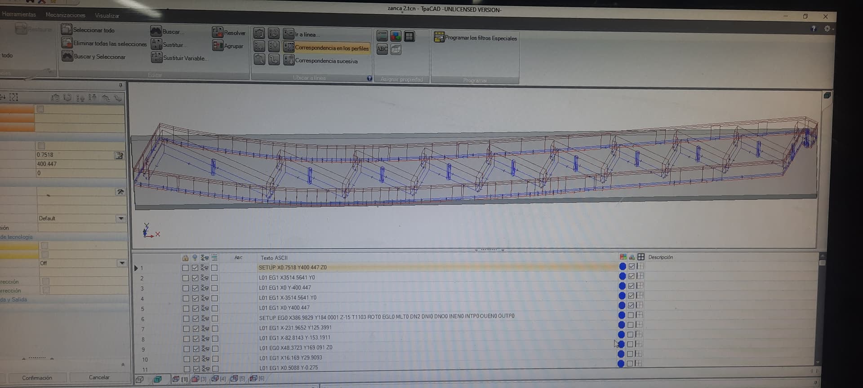This screenshot has width=863, height=388.
Task: Toggle first checkbox in row 1
Action: 185,268
